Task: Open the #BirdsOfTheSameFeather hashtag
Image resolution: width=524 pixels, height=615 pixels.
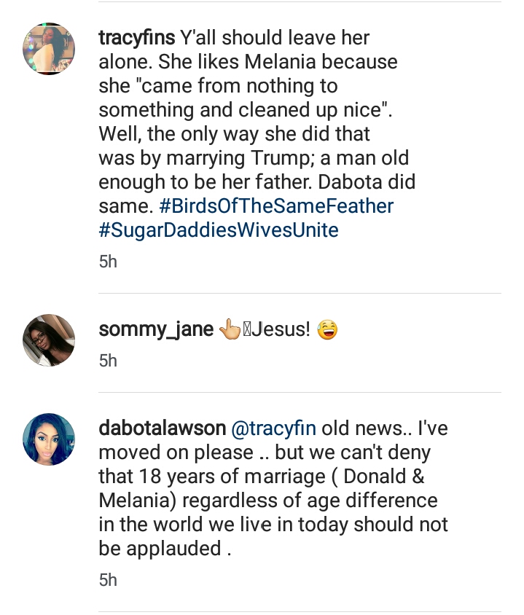Action: [275, 206]
